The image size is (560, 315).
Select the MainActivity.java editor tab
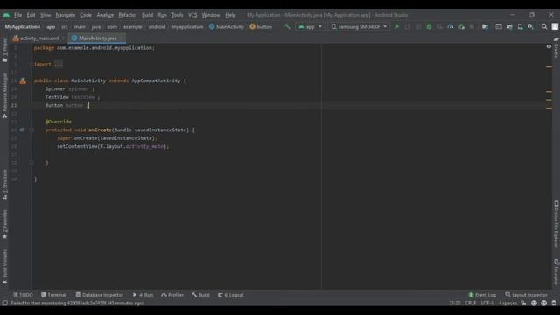pos(97,38)
